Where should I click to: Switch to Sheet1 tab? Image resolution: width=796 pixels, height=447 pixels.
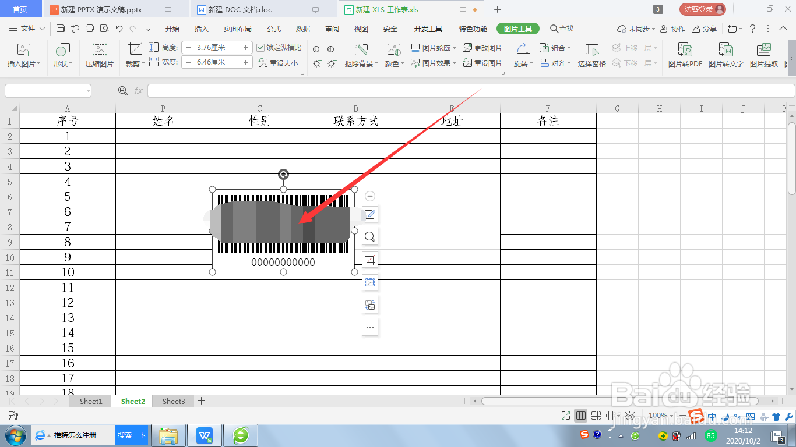pyautogui.click(x=91, y=401)
